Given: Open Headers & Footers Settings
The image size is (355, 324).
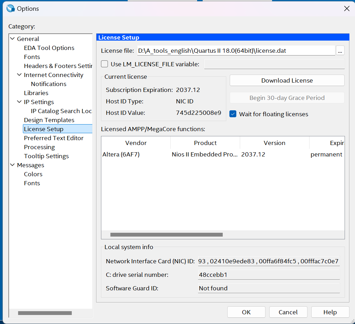Looking at the screenshot, I should (58, 66).
